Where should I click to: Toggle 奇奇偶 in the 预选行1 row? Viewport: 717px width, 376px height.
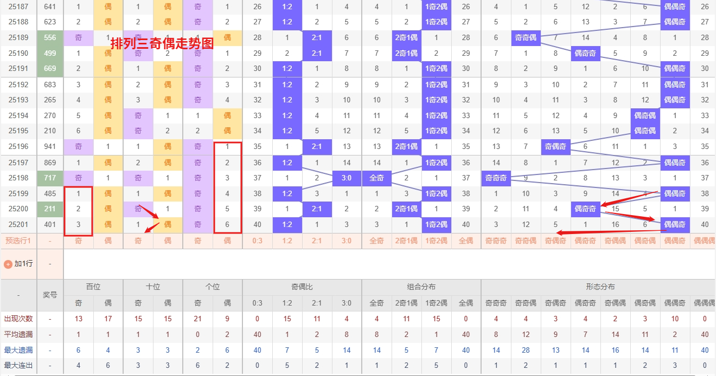526,241
